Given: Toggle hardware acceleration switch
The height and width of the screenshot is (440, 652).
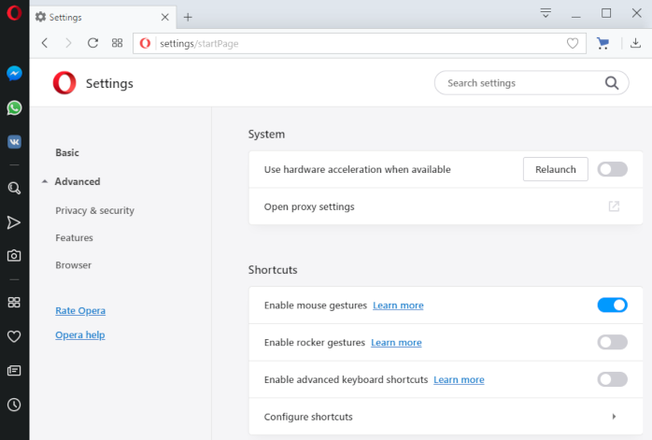Looking at the screenshot, I should click(612, 169).
